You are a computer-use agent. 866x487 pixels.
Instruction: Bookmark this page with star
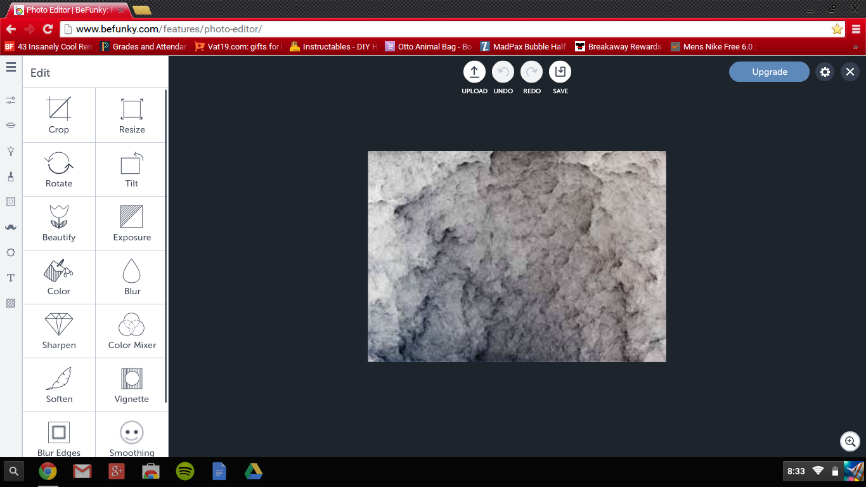pyautogui.click(x=837, y=29)
